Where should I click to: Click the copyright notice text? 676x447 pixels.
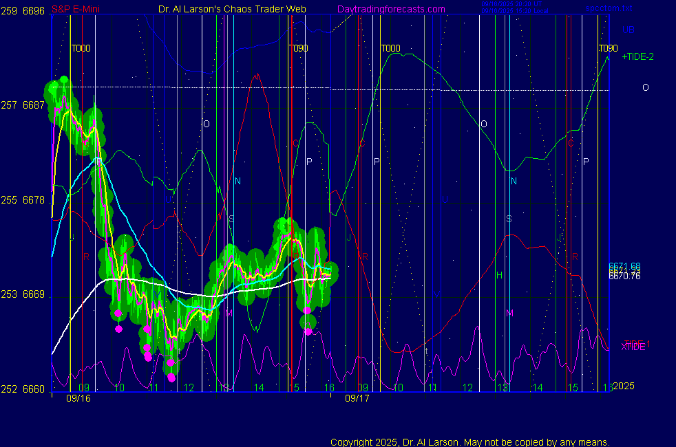(x=470, y=441)
